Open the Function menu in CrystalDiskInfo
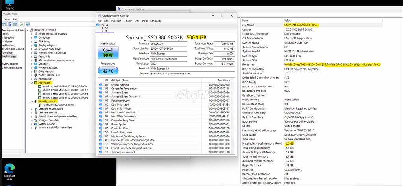This screenshot has width=403, height=186. [116, 21]
